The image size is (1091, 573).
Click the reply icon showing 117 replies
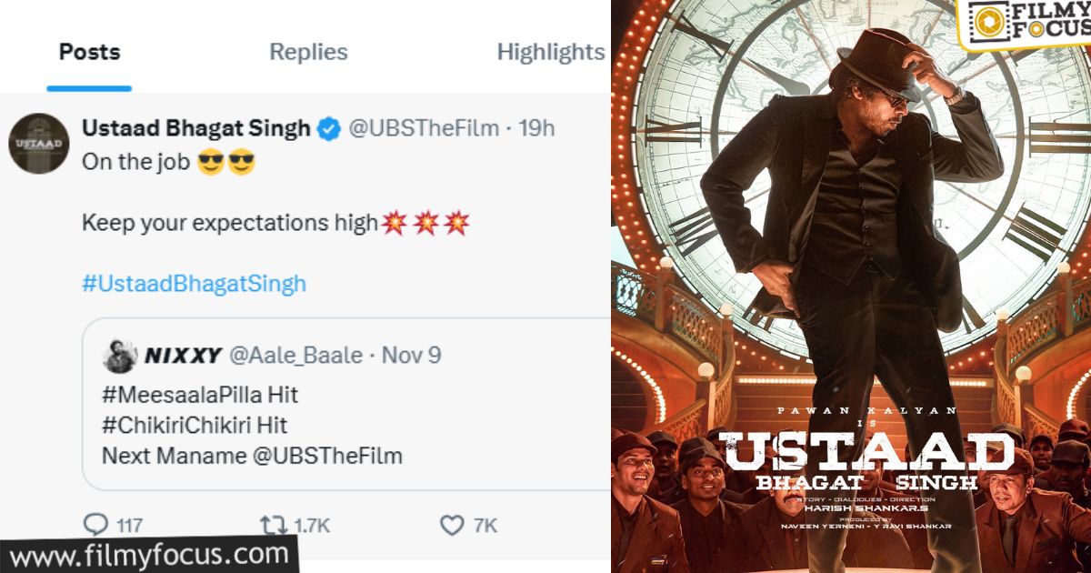tap(97, 524)
